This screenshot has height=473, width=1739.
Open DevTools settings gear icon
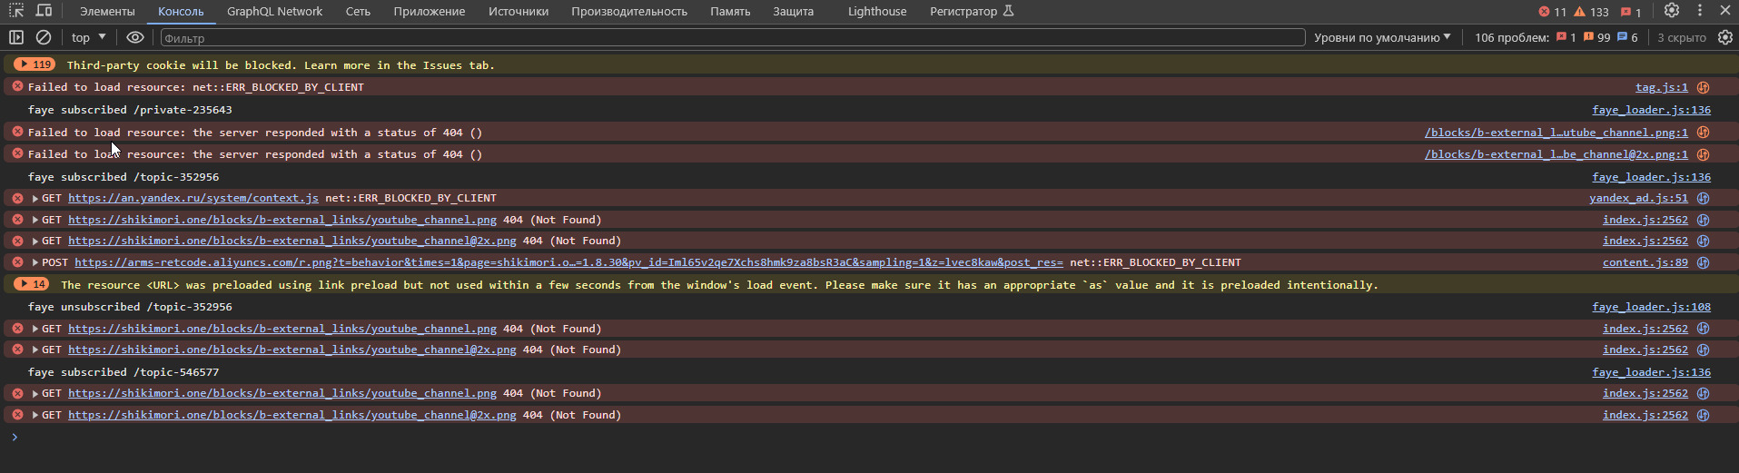1671,11
